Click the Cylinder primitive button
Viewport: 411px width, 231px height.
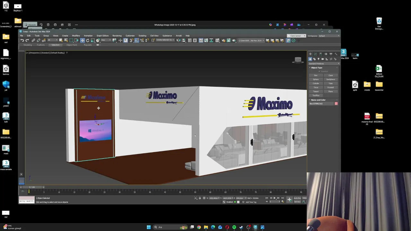click(x=316, y=83)
